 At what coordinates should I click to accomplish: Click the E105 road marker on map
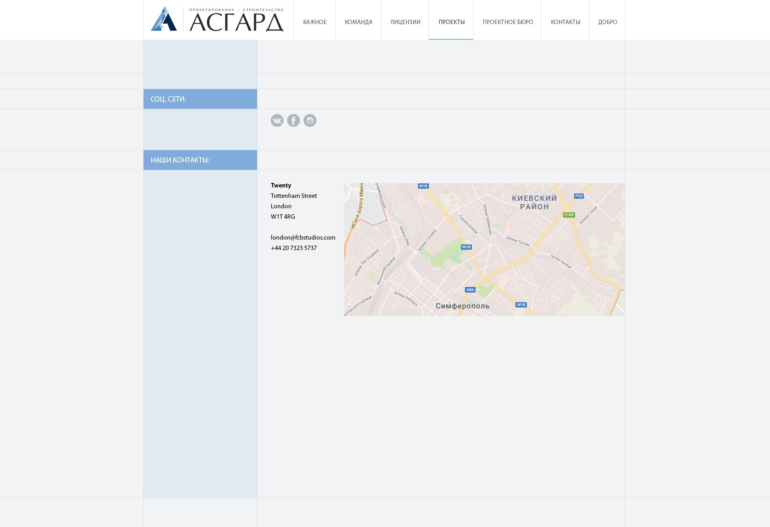[569, 215]
